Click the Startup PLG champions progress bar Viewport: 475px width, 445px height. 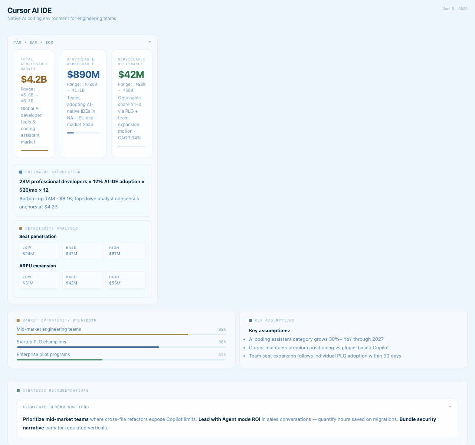point(121,347)
